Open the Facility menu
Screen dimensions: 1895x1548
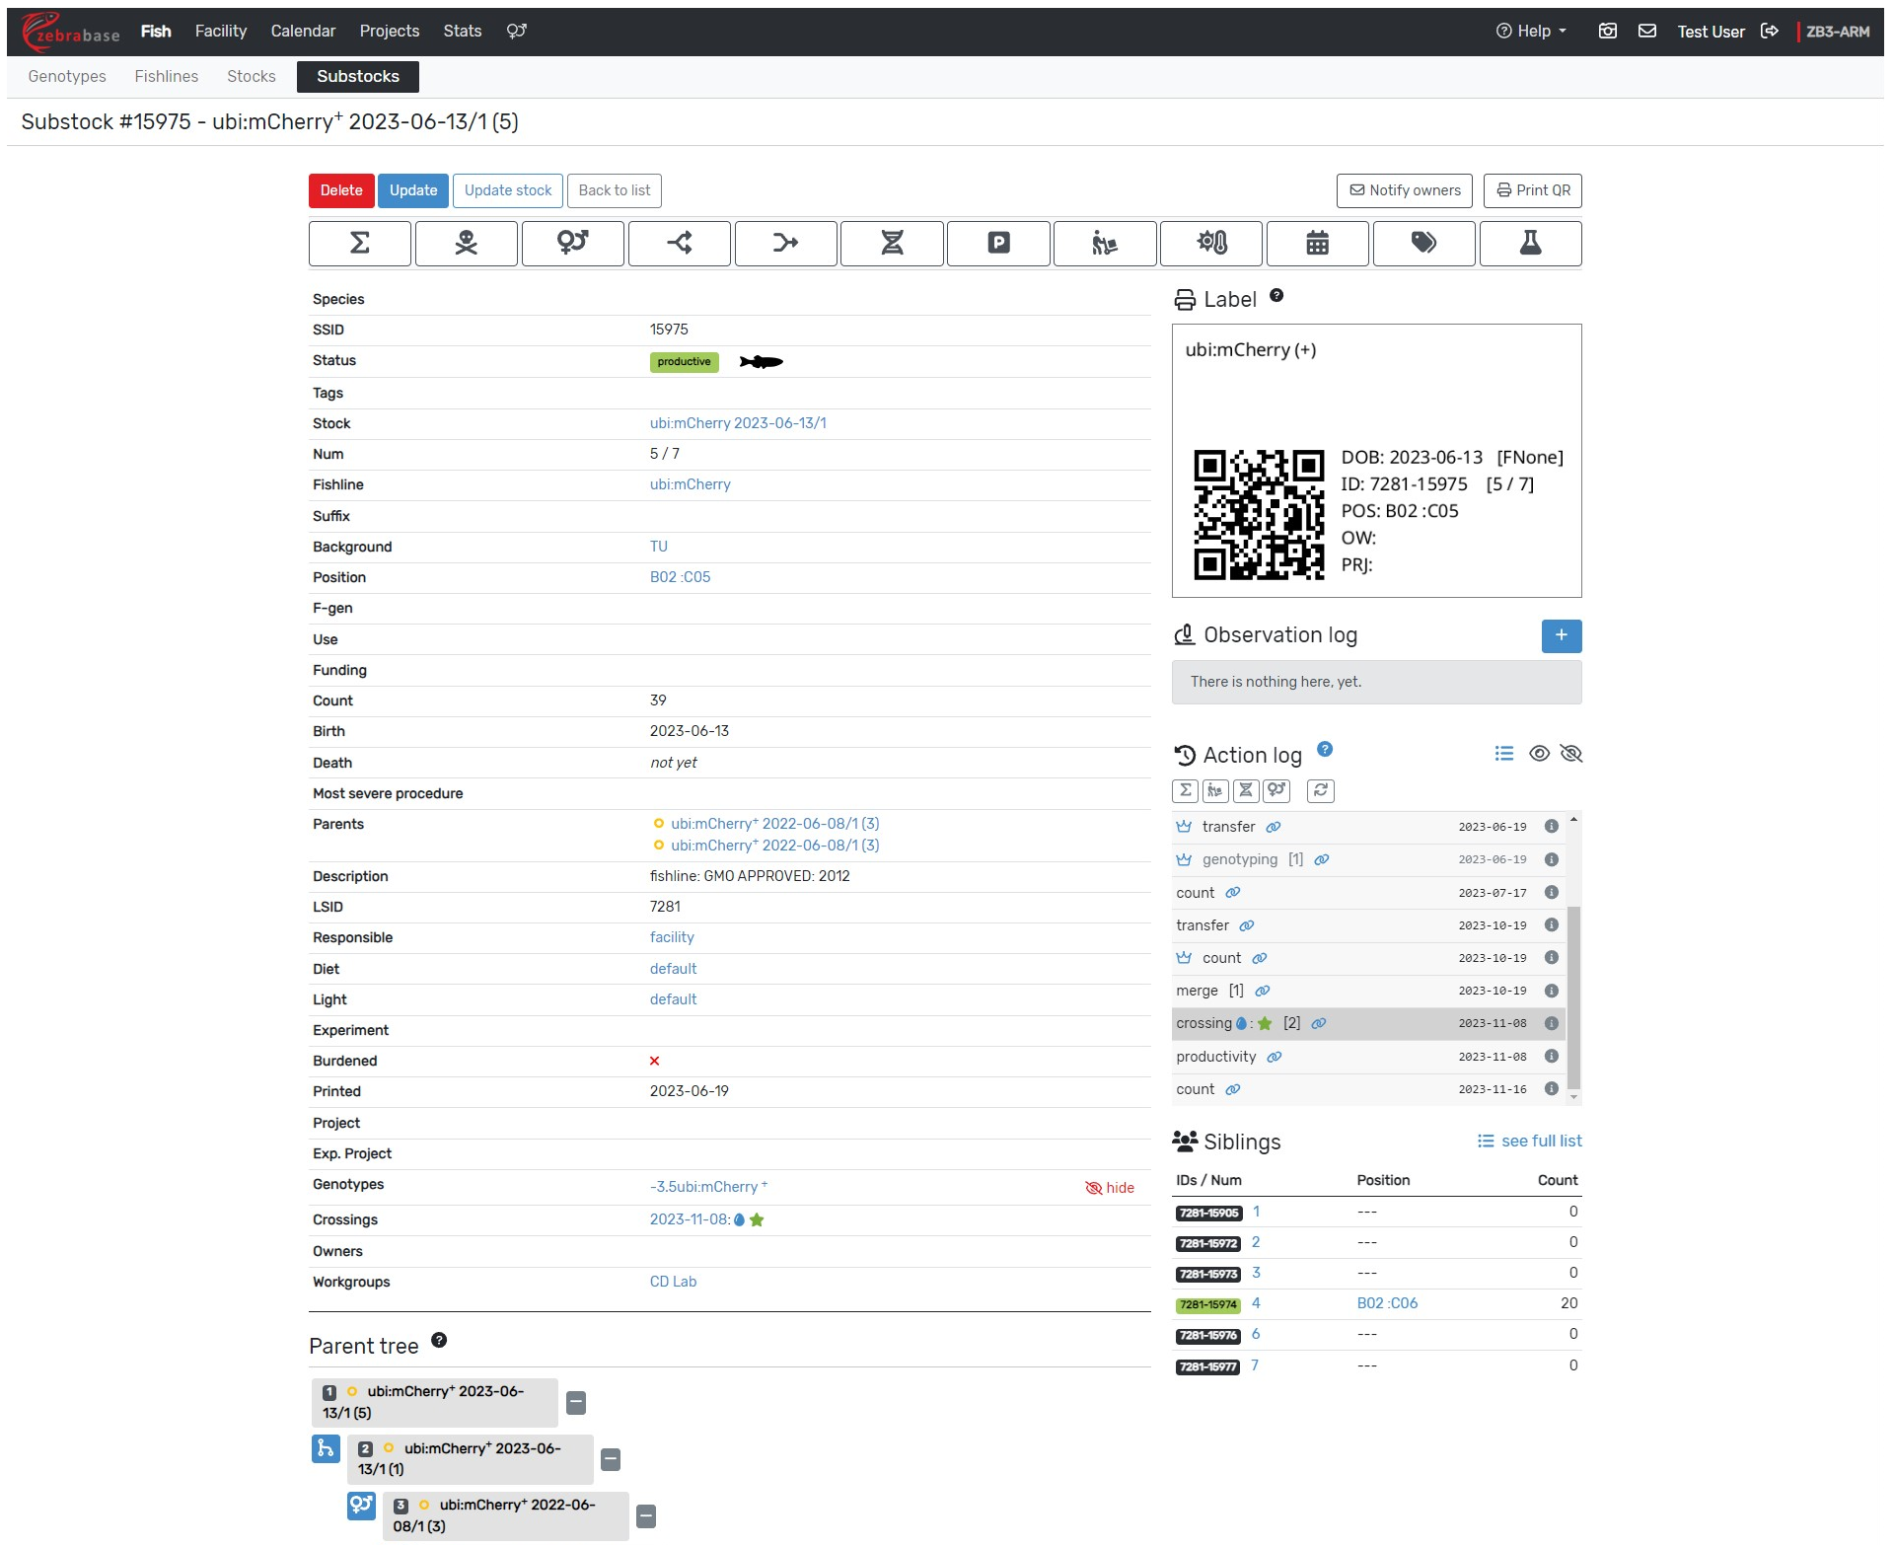click(220, 32)
